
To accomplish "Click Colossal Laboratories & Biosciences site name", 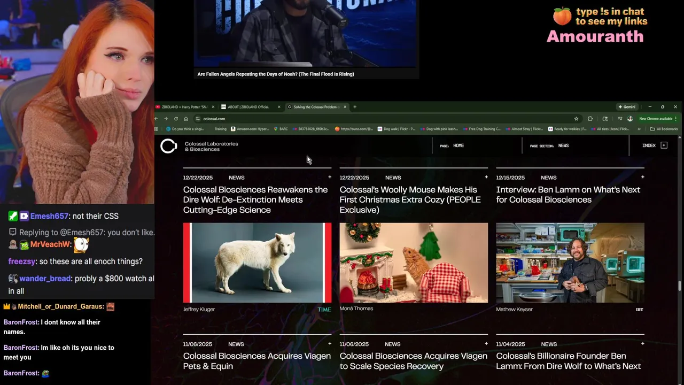I will 211,147.
